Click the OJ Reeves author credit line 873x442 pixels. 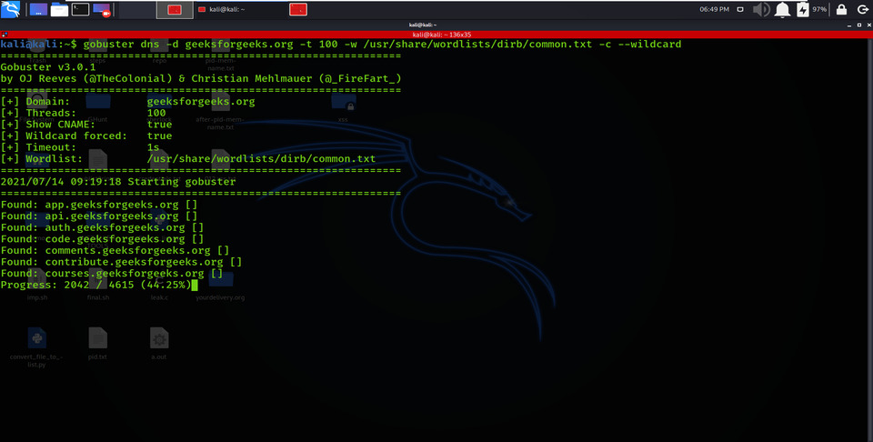[201, 78]
